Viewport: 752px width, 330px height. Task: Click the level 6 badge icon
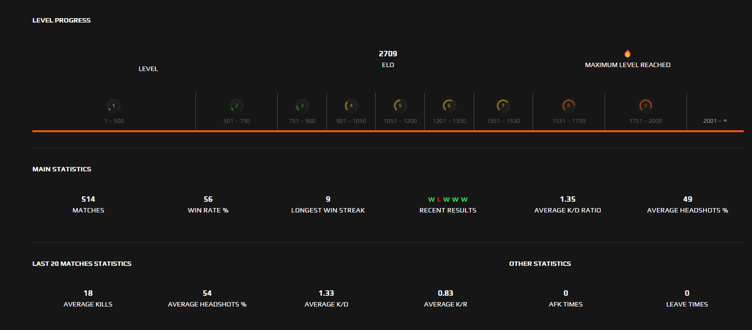pyautogui.click(x=449, y=106)
